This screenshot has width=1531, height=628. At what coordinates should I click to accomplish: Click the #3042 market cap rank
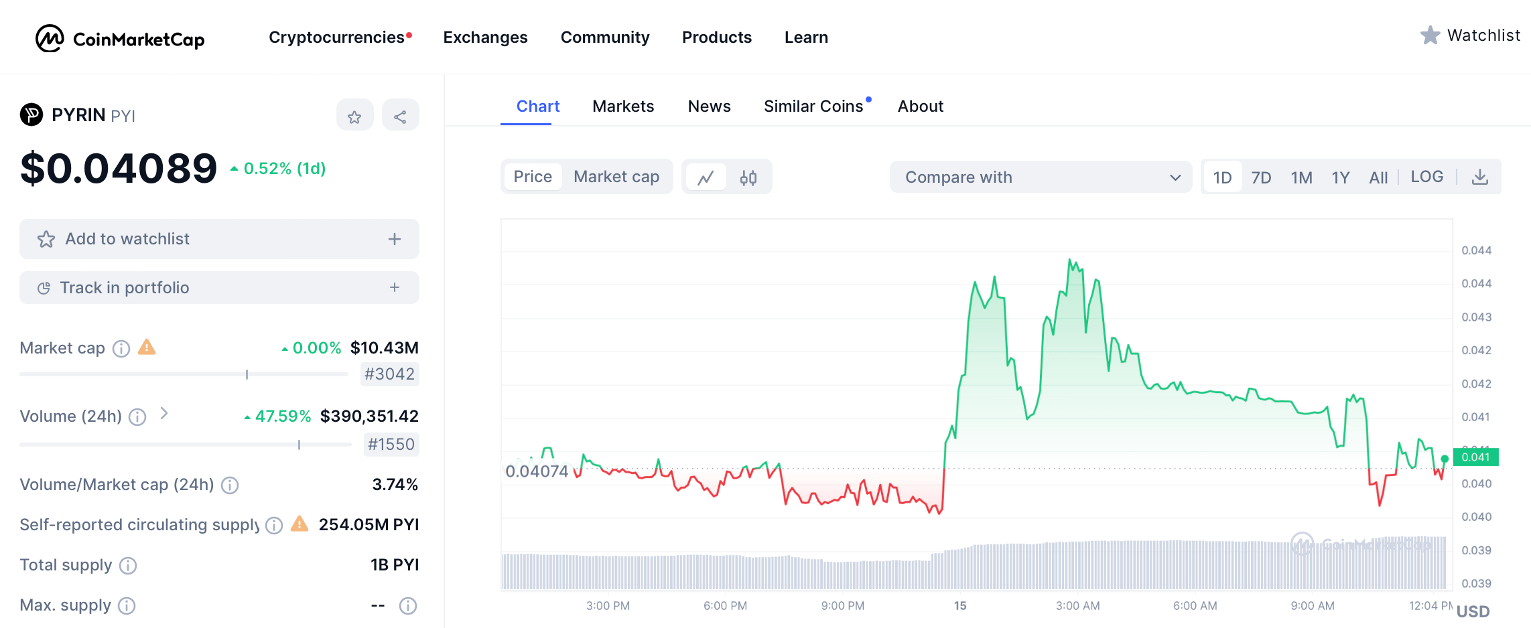(389, 374)
